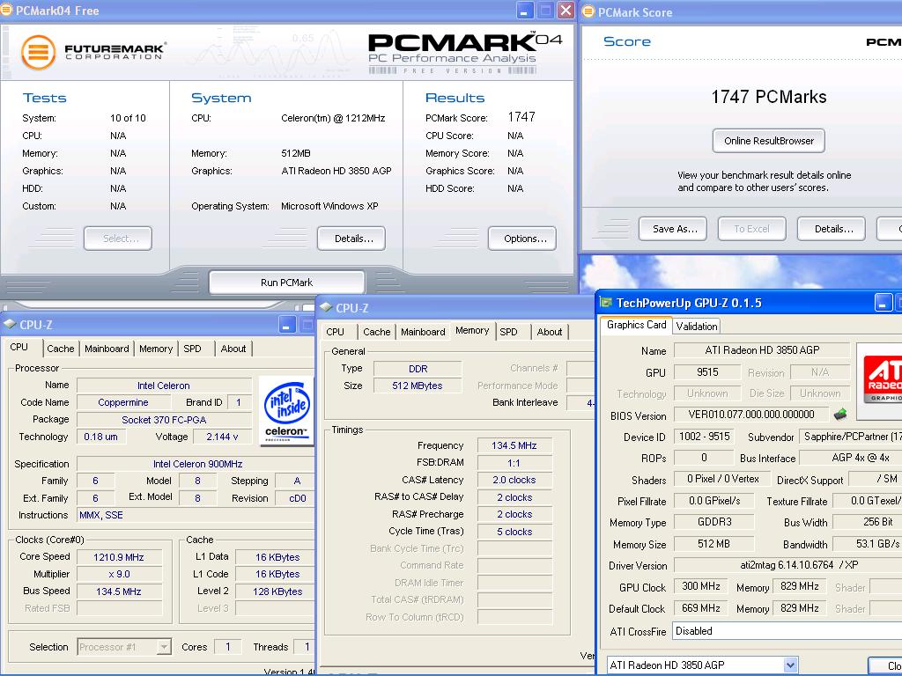Click the CAS# Latency 2.0 clocks field
Image resolution: width=902 pixels, height=676 pixels.
point(514,480)
